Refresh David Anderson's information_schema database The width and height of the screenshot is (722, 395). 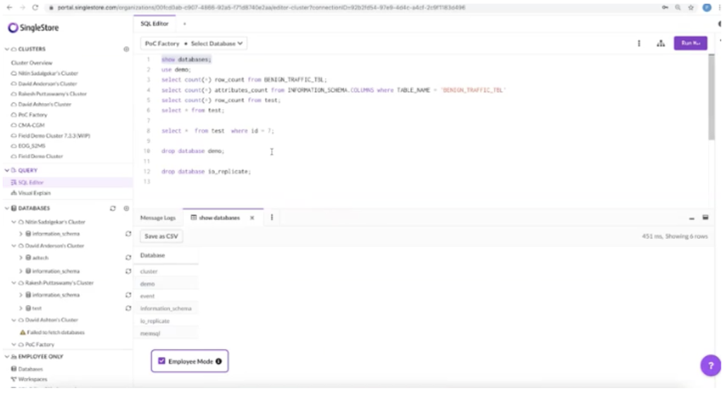point(128,271)
